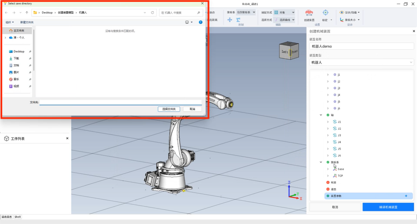Click the gear icon of lowercase j6 part
Screen dimensions: 417x224
pyautogui.click(x=335, y=108)
